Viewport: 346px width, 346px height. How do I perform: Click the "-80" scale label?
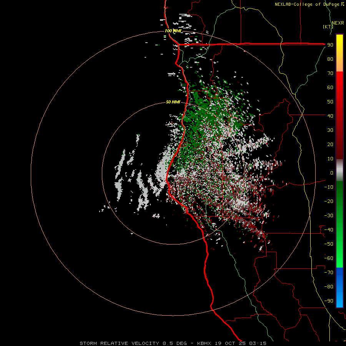point(329,287)
